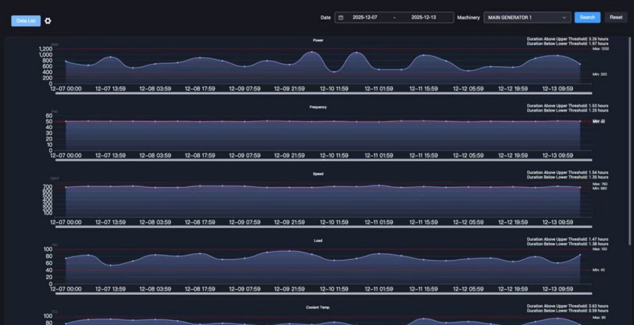Open the Machinery dropdown showing MAIN GENERATOR 1
634x325 pixels.
pos(526,17)
